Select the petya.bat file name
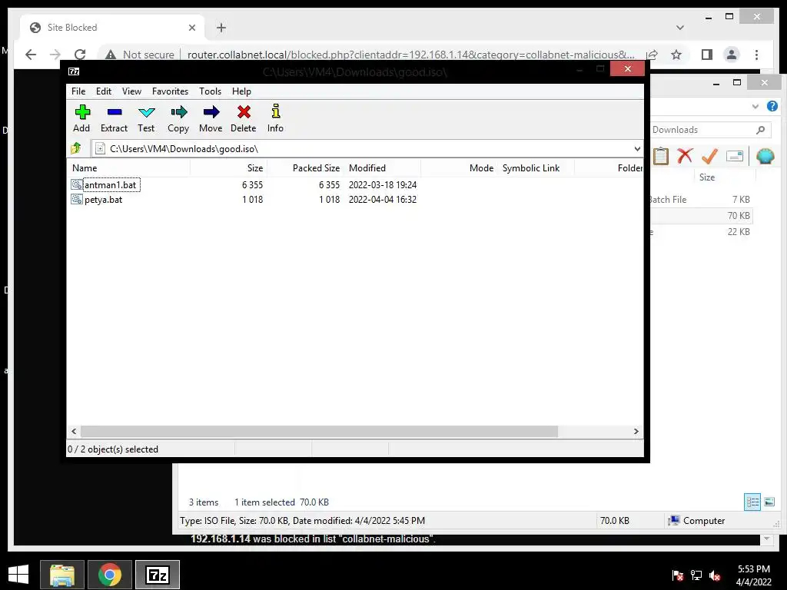 click(x=104, y=200)
